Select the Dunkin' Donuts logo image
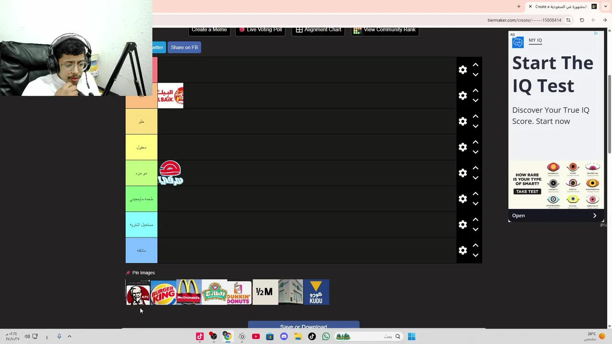612x344 pixels. tap(240, 292)
